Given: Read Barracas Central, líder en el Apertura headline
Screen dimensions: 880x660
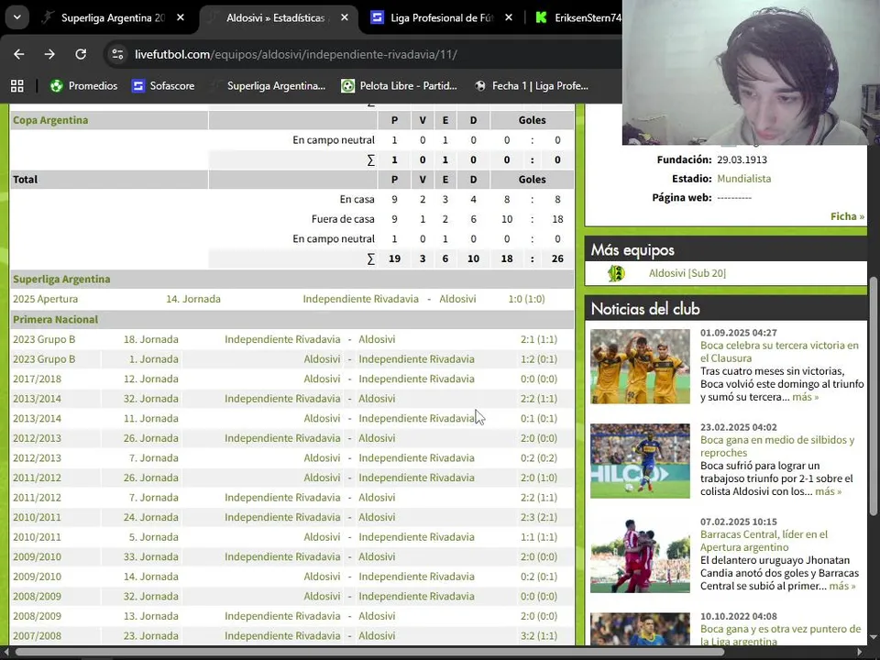Looking at the screenshot, I should [x=764, y=541].
